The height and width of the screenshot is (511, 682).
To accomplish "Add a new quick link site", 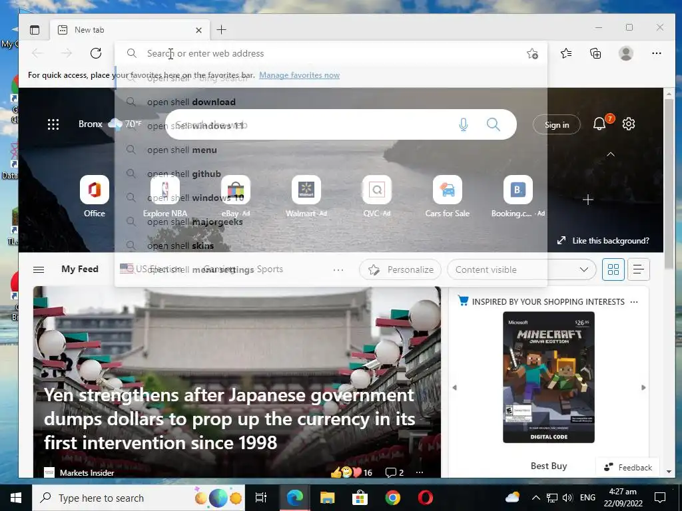I will (588, 200).
